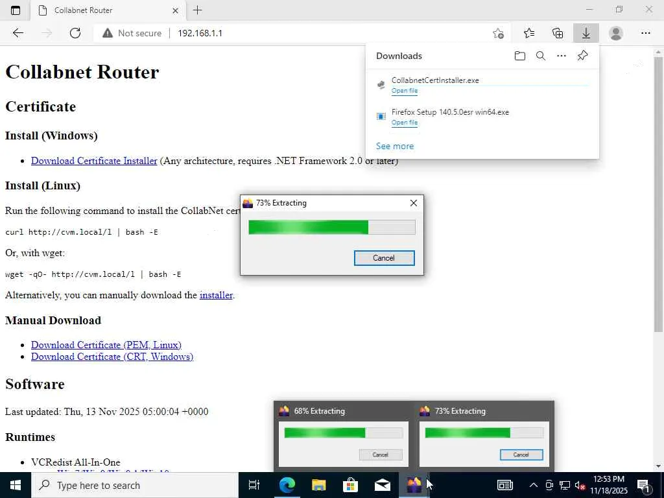Open the Windows Start menu
This screenshot has height=498, width=664.
(16, 485)
